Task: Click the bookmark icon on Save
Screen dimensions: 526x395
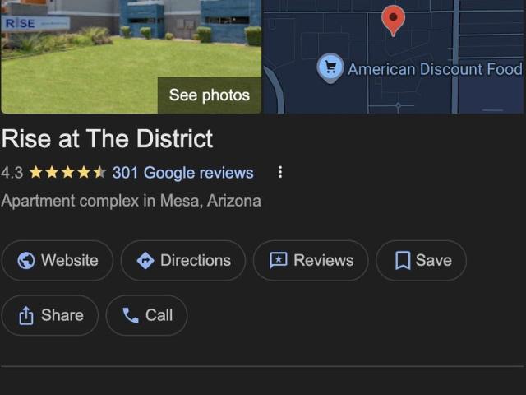Action: (x=403, y=260)
